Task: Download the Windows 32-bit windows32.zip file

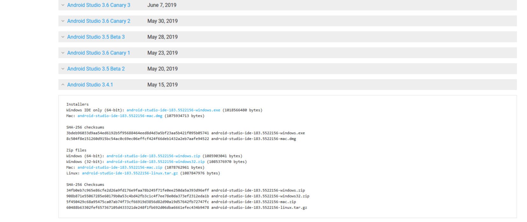Action: pyautogui.click(x=155, y=162)
